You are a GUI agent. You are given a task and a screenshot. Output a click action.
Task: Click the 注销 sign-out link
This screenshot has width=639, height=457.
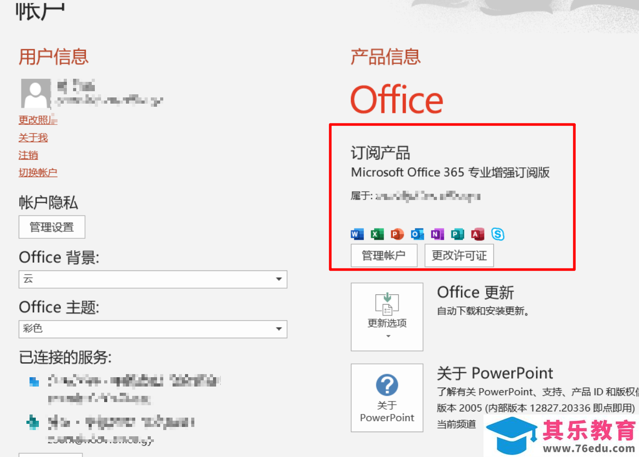click(x=29, y=155)
